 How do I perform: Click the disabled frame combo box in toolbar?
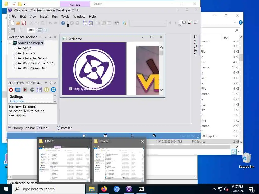coord(148,23)
